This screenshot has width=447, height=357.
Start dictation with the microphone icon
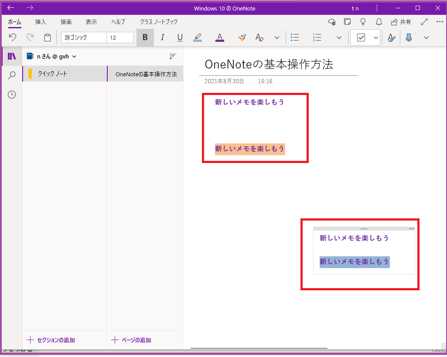[x=409, y=37]
